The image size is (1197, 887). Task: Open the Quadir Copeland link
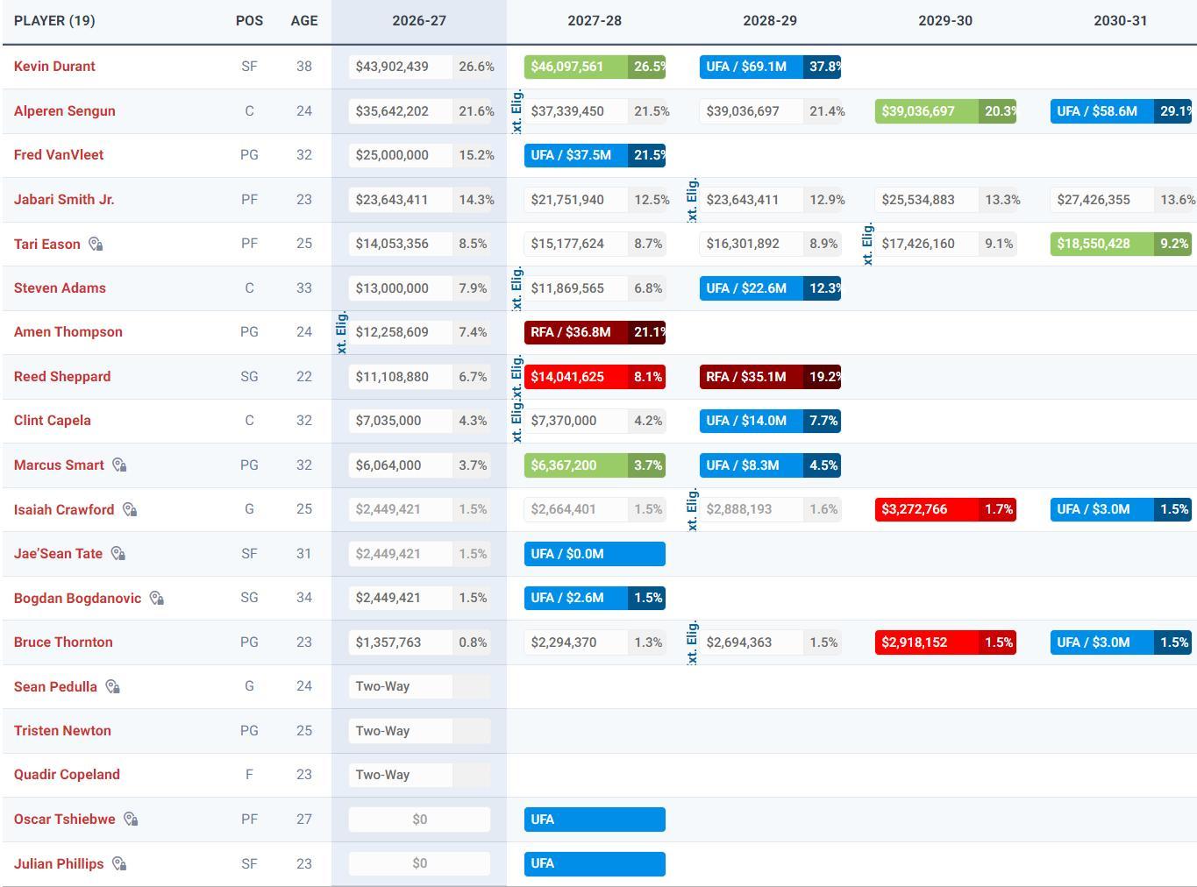click(67, 775)
